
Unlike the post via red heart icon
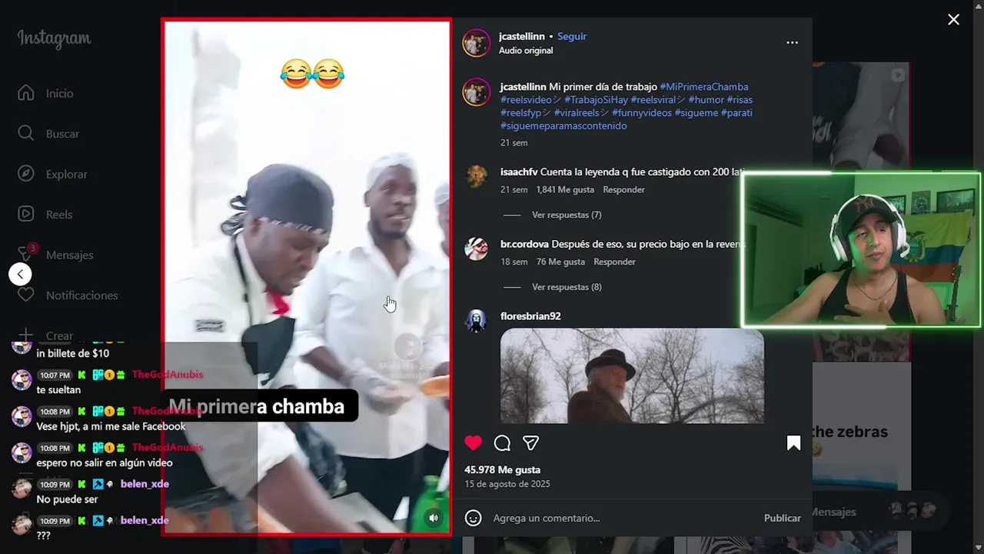pos(473,442)
